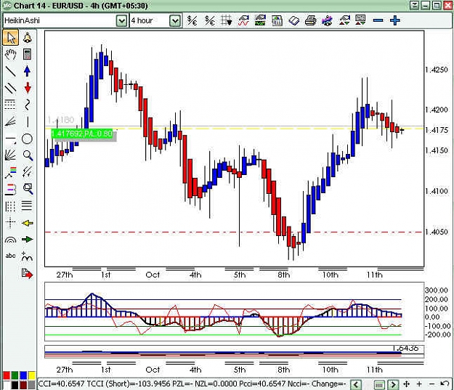Click the export icon with red arrow
Viewport: 454px width, 390px height.
(x=28, y=273)
